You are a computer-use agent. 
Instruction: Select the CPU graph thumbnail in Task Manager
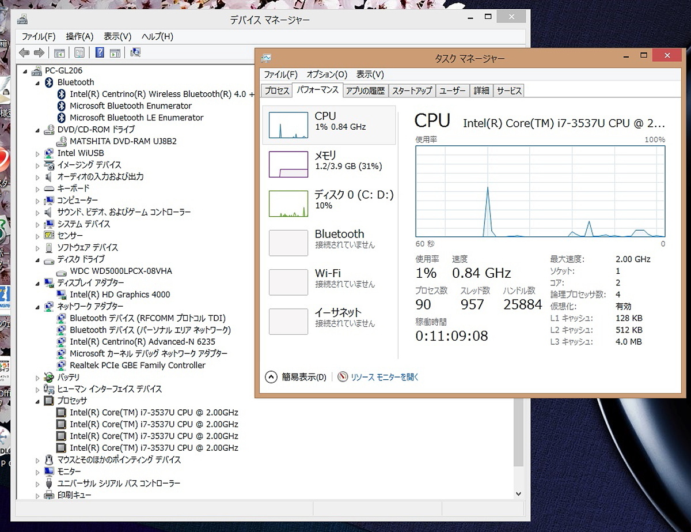pyautogui.click(x=288, y=125)
